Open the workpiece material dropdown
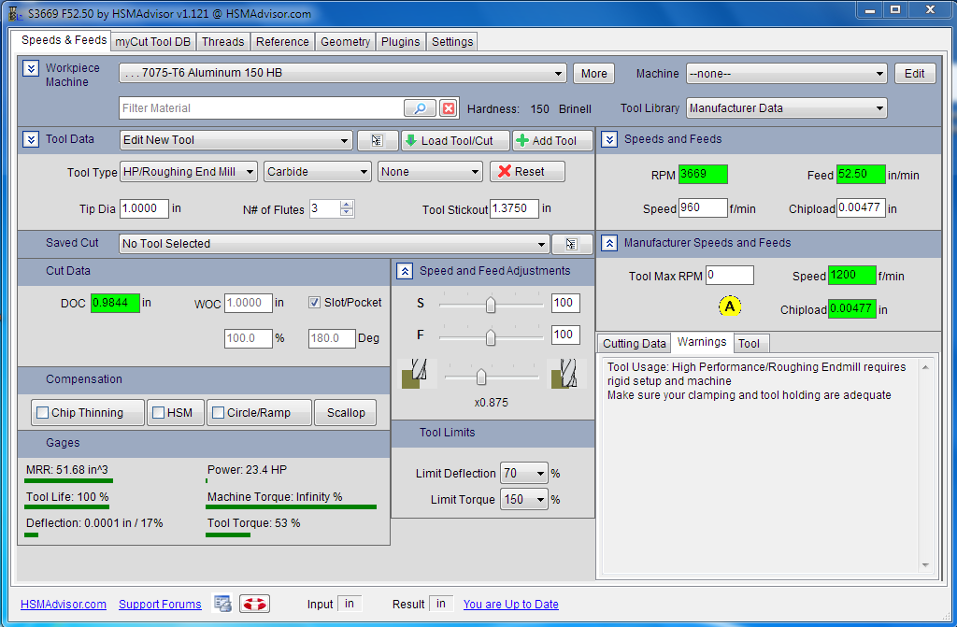The image size is (957, 627). [343, 73]
